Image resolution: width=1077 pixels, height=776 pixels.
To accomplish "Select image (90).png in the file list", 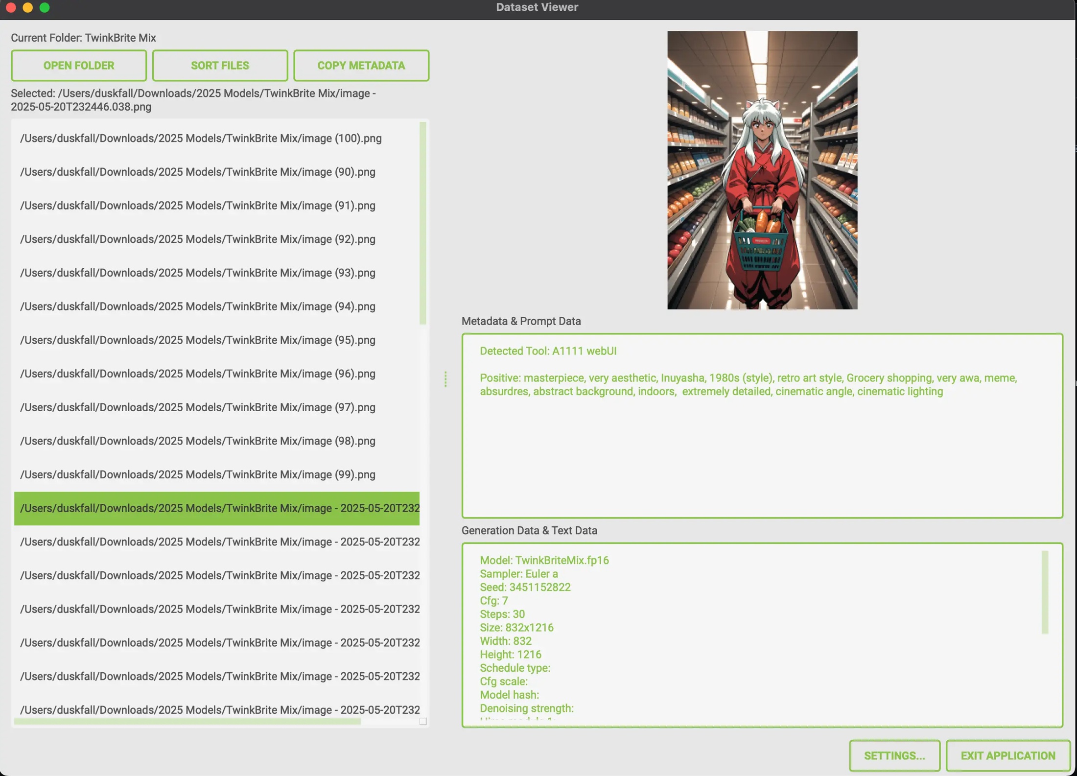I will pos(217,172).
